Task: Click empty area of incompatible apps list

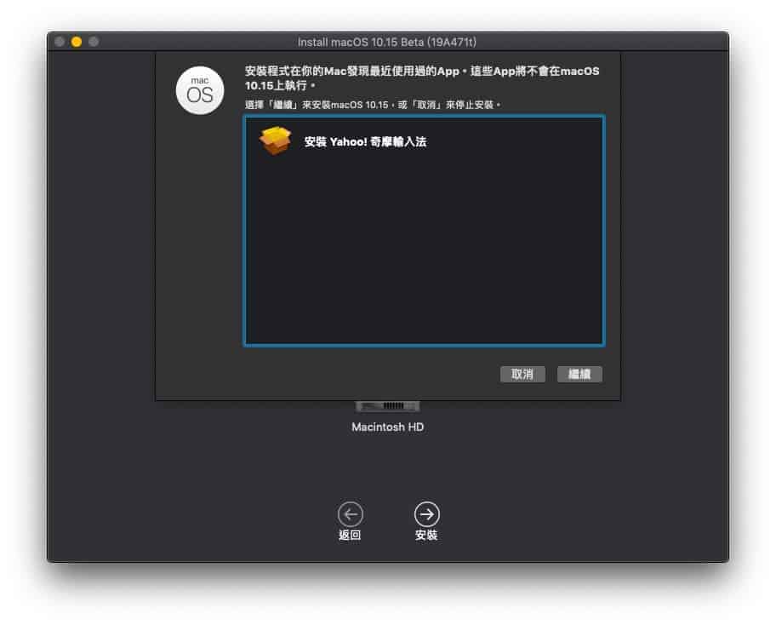Action: pos(424,255)
